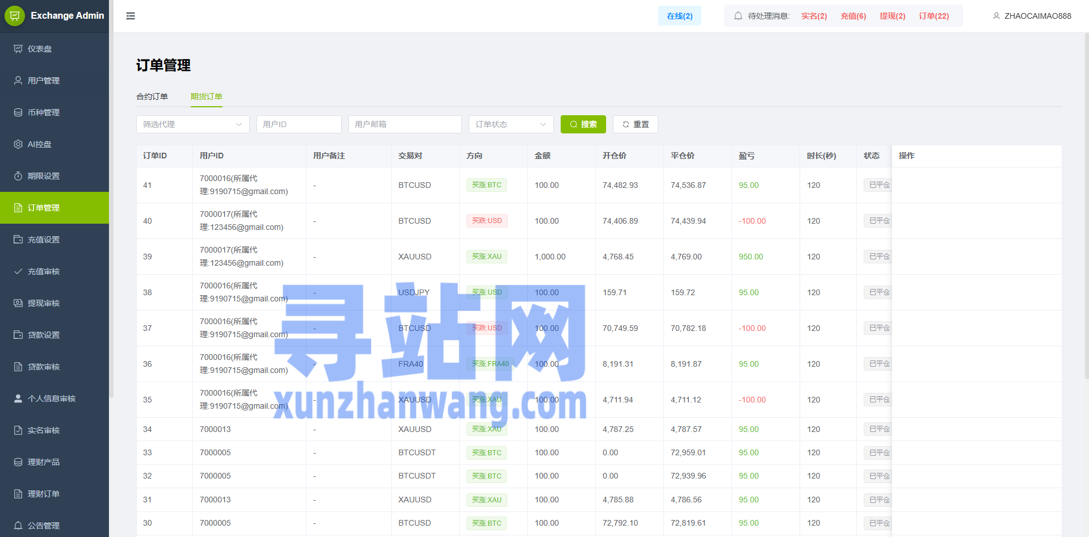Click the 买涨:BTC tag in order 41
Screen dimensions: 1089x537
(487, 185)
